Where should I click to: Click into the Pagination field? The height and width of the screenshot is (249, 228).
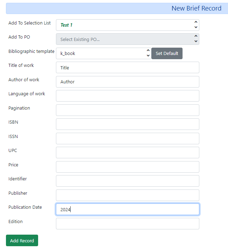point(127,110)
